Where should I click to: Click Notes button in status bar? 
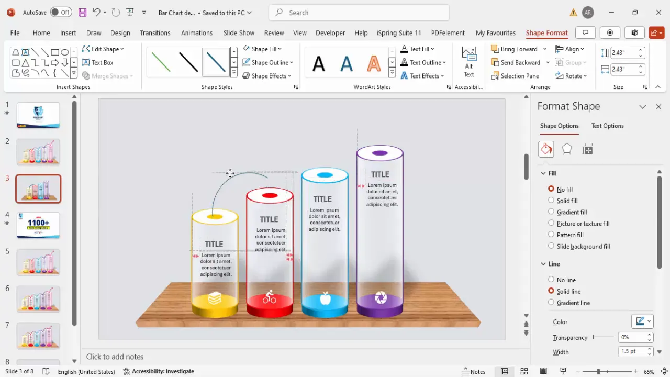point(473,372)
